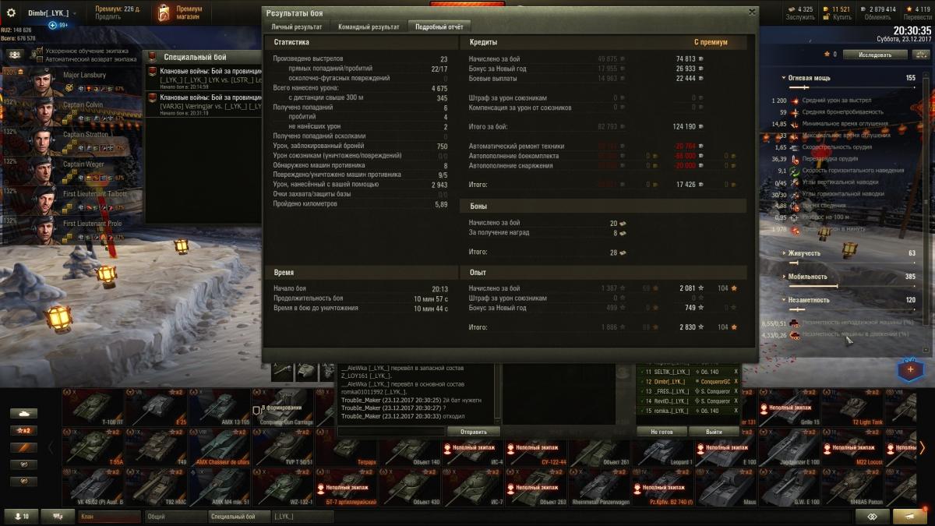Select the G.W. E 100 tank in the carousel
935x526 pixels.
point(790,489)
